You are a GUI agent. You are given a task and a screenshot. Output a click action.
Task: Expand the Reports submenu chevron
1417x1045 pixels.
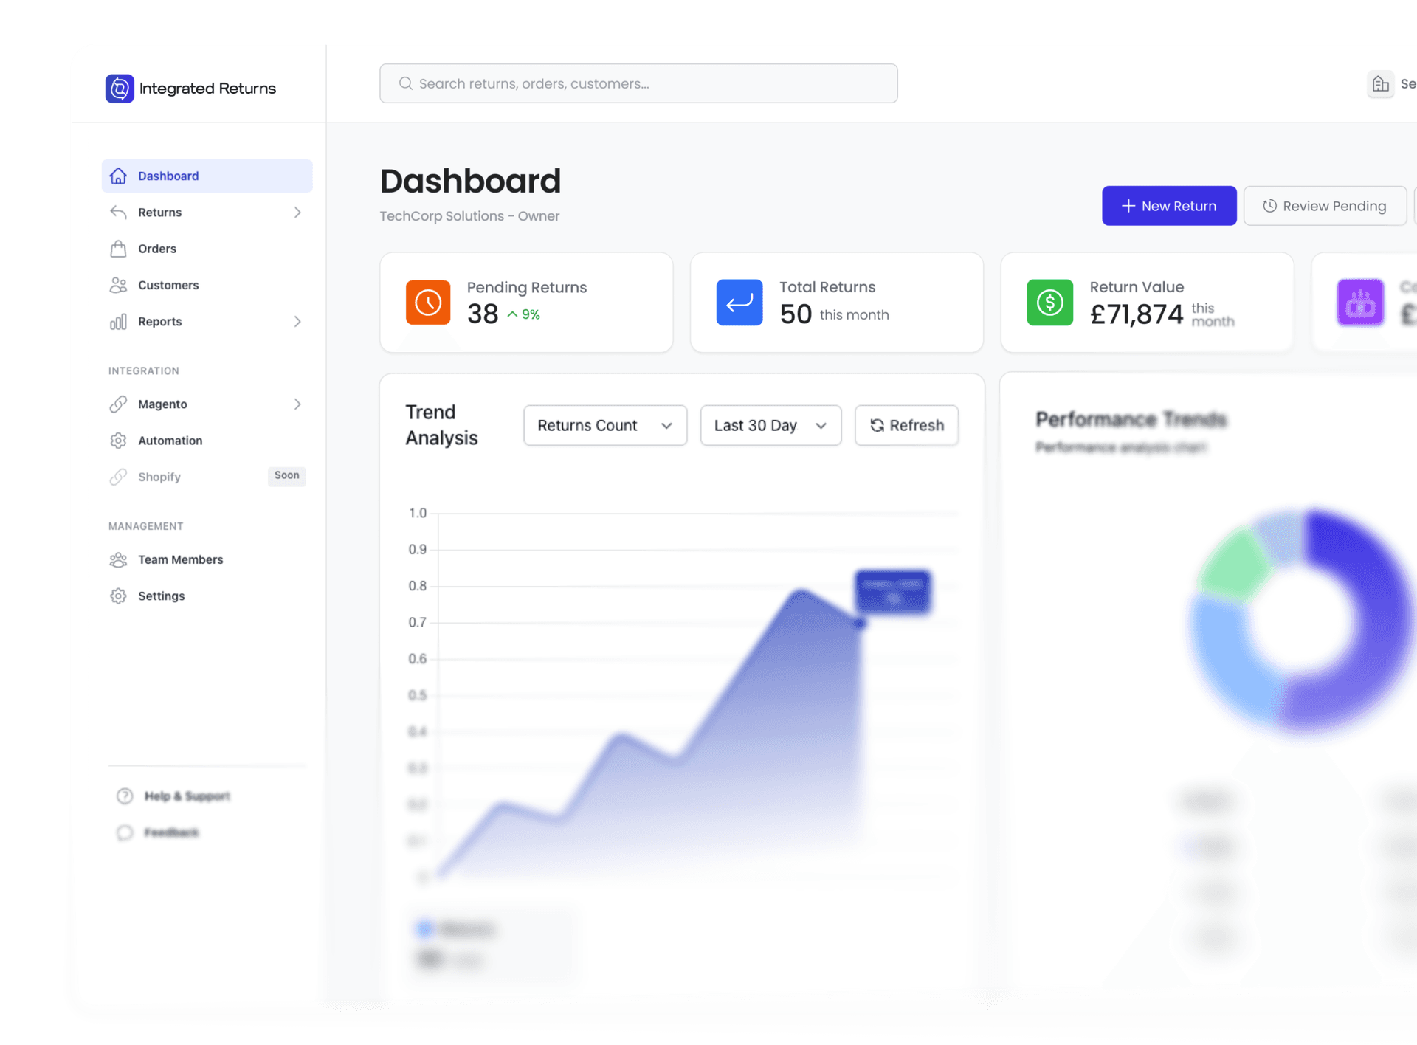(297, 322)
